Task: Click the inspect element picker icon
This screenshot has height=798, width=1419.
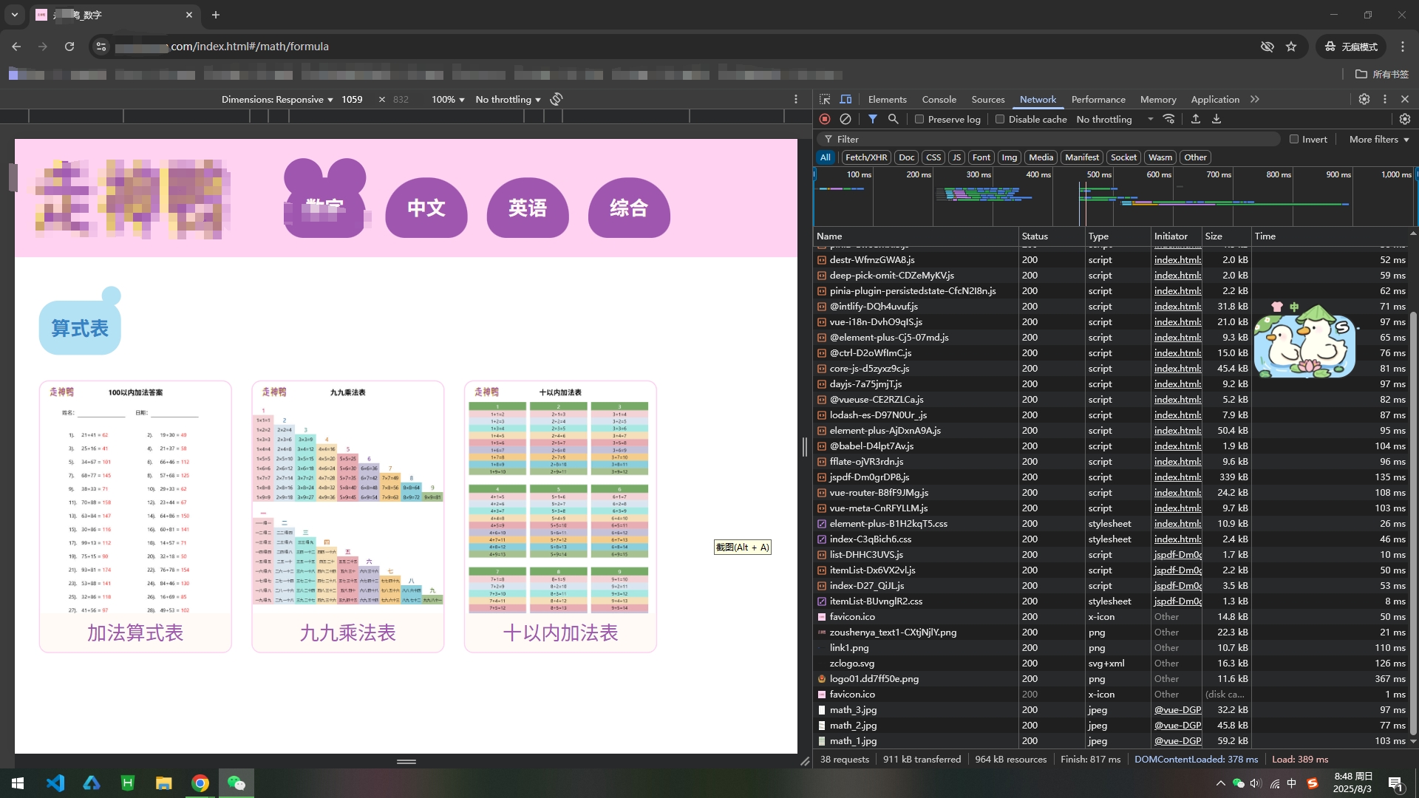Action: coord(825,99)
